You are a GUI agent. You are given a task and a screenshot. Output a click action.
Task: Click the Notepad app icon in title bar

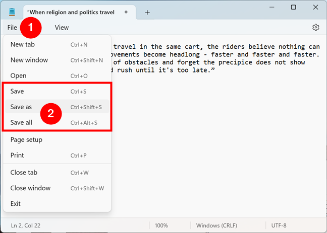click(x=13, y=12)
